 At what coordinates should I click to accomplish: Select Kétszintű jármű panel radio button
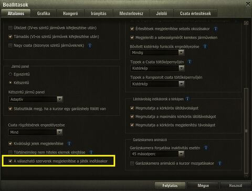(x=10, y=82)
